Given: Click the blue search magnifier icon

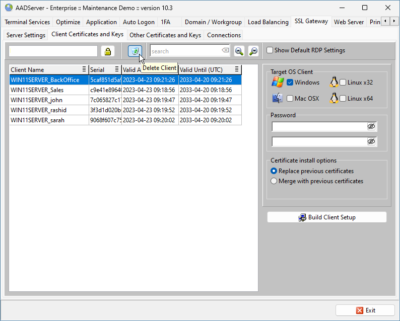Looking at the screenshot, I should (253, 51).
